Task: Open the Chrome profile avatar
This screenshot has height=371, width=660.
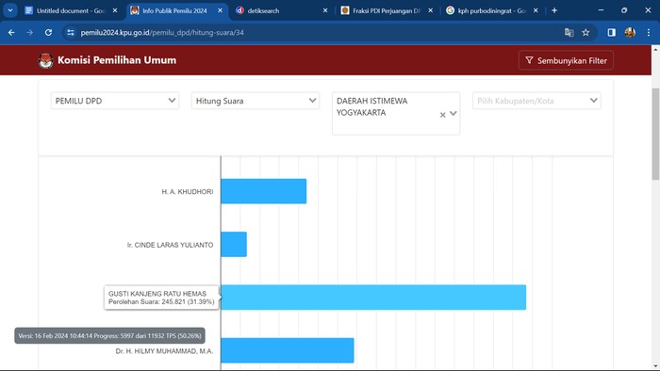Action: coord(630,32)
